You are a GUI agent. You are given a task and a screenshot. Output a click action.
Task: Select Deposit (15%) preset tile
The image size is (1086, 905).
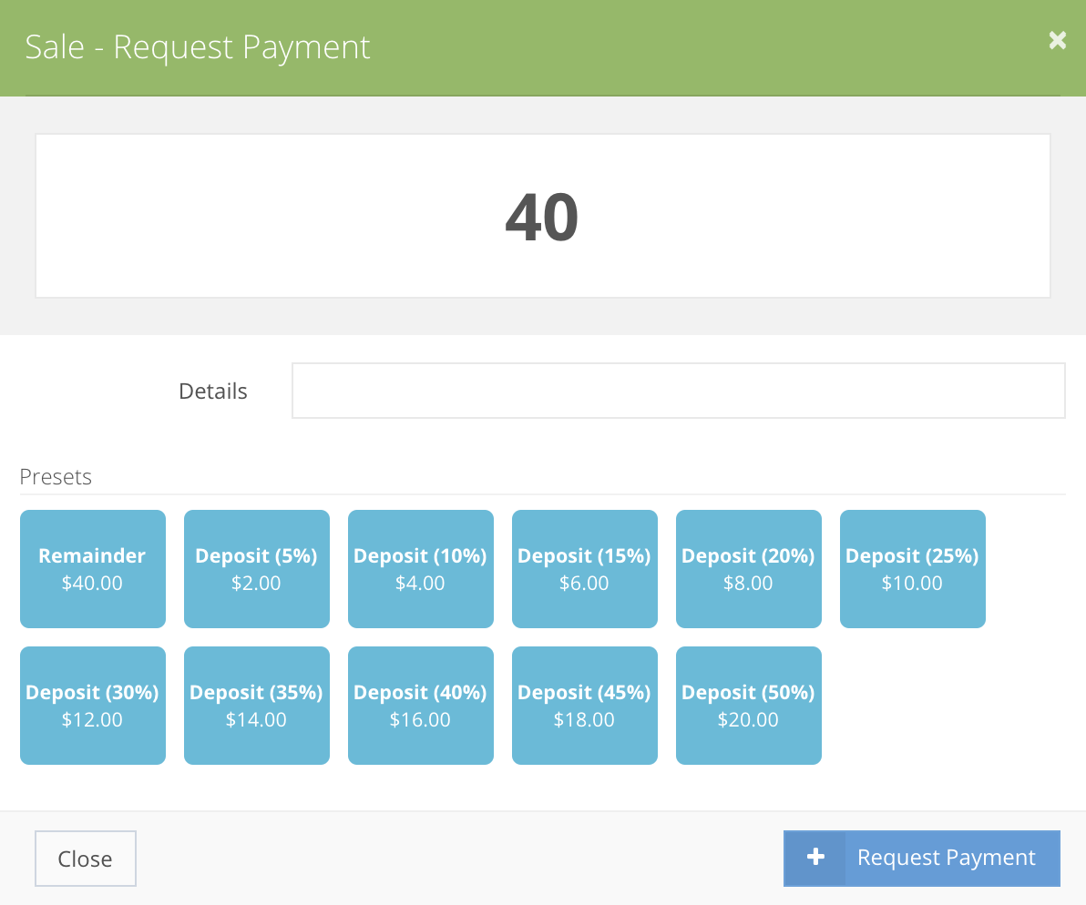pos(585,569)
